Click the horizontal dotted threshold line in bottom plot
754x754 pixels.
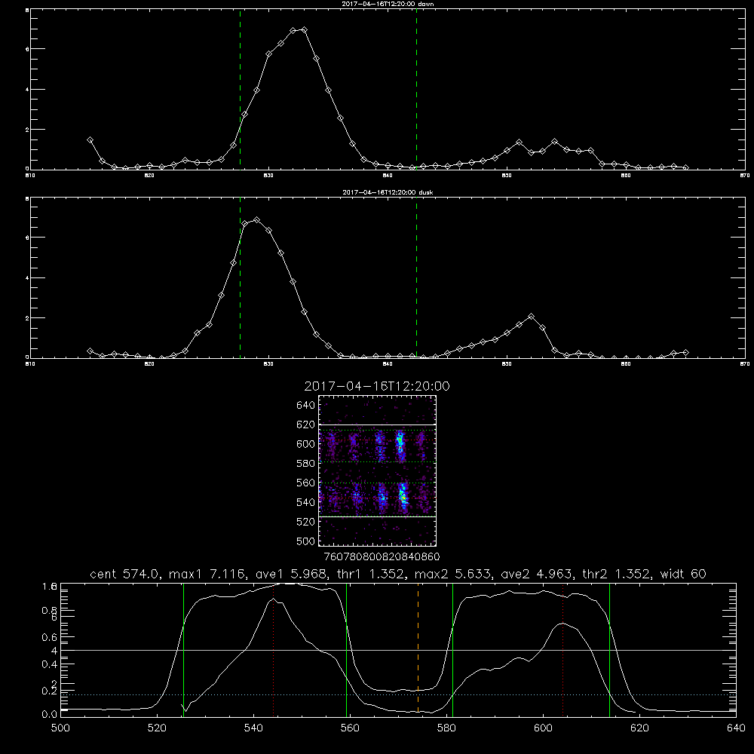point(398,695)
